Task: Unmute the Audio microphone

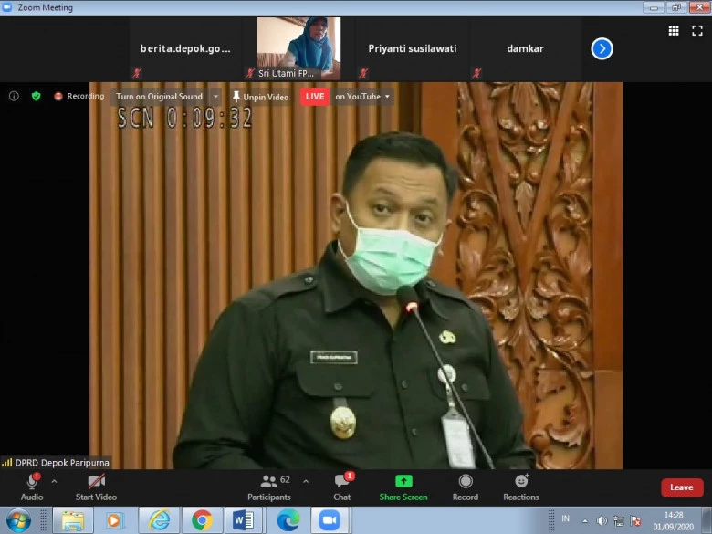Action: coord(32,487)
